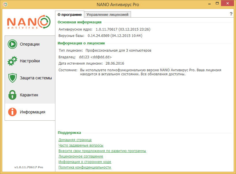Open Лицензионное соглашение link
This screenshot has width=236, height=174.
tap(81, 156)
